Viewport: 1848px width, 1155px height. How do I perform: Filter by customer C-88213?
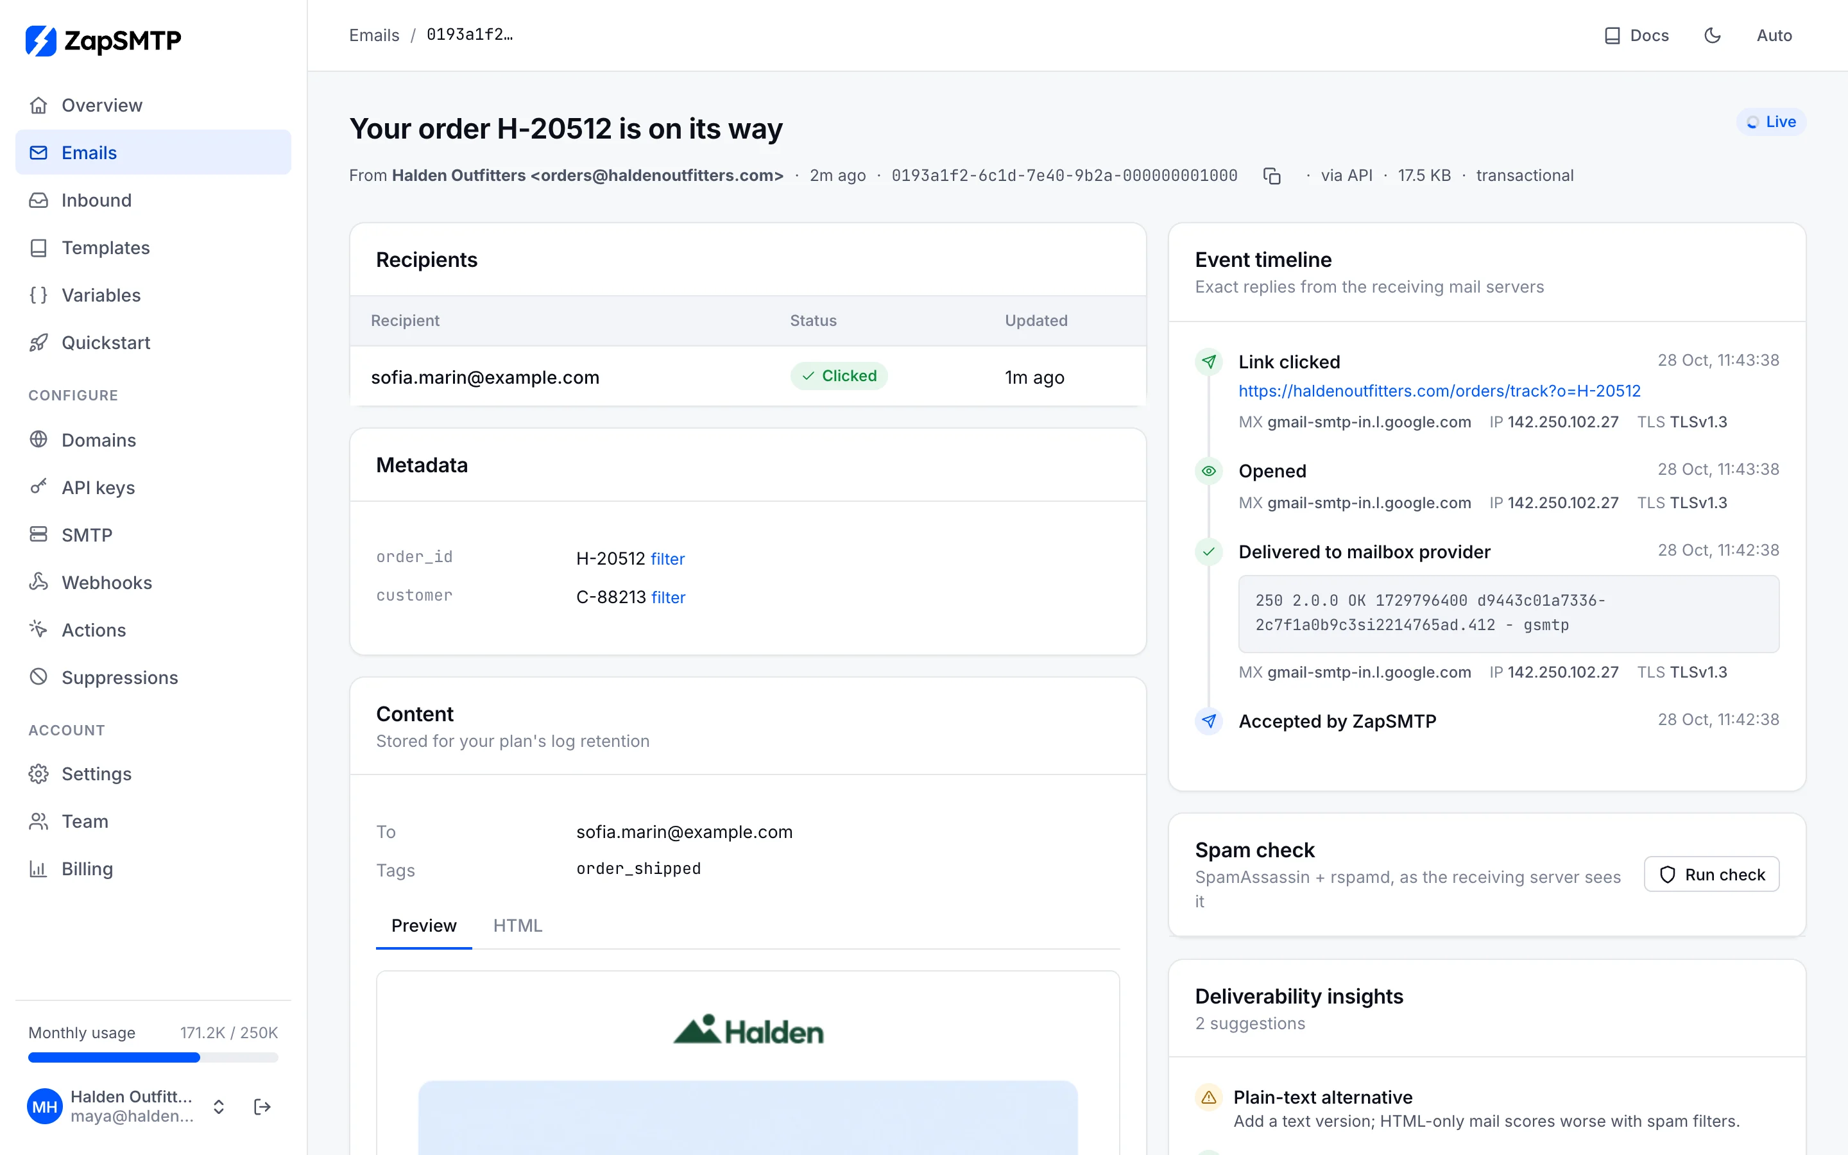pyautogui.click(x=668, y=597)
